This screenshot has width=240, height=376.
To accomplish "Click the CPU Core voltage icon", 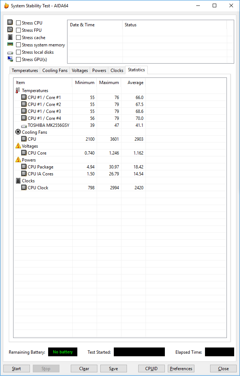I will click(x=24, y=153).
